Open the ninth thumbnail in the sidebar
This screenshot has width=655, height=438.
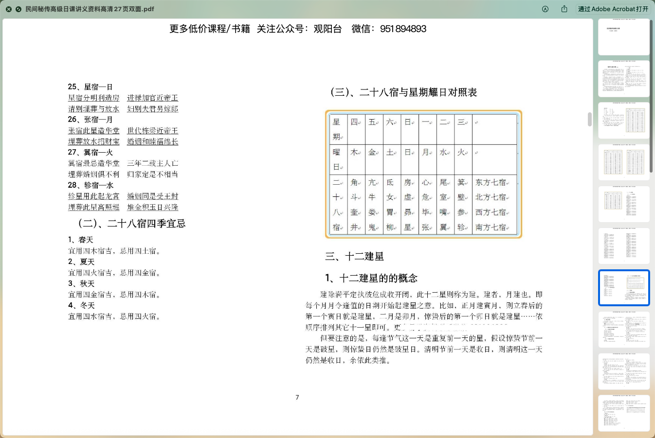coord(623,371)
